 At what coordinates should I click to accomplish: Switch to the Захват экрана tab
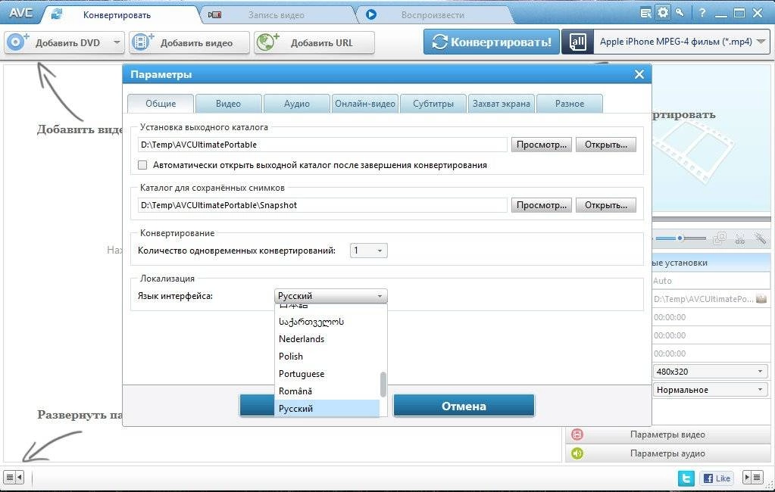[x=502, y=104]
